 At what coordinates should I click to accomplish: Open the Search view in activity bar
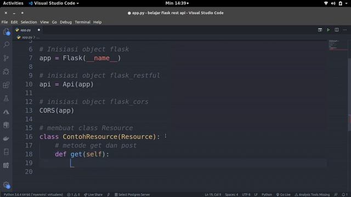6,45
